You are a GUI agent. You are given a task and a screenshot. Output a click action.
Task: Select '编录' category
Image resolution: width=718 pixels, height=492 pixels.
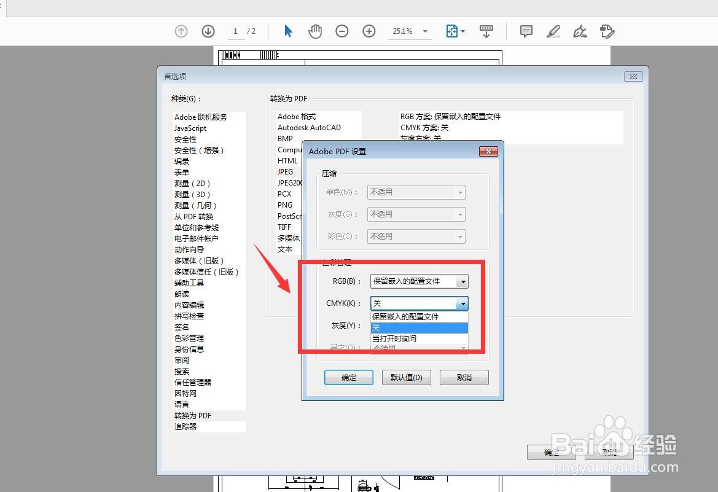click(x=182, y=162)
